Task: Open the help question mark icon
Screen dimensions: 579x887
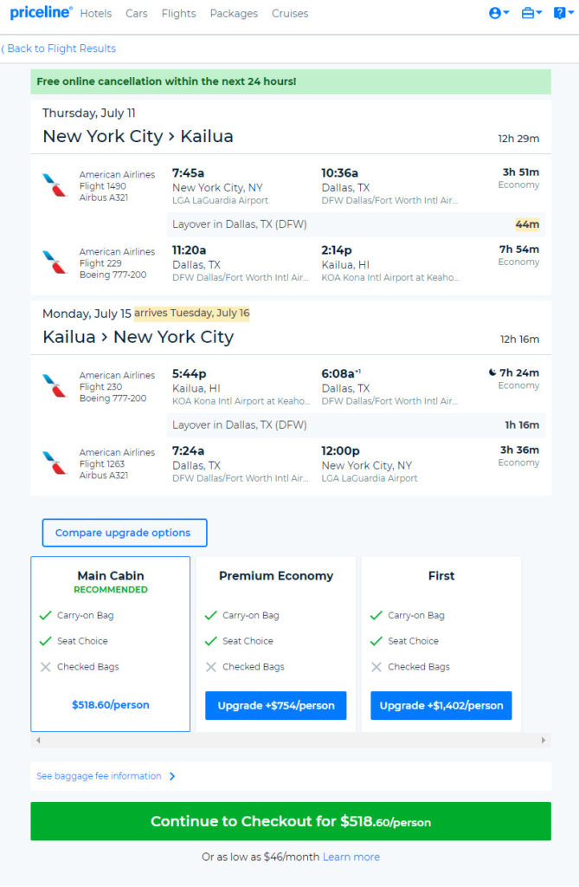Action: pyautogui.click(x=563, y=13)
